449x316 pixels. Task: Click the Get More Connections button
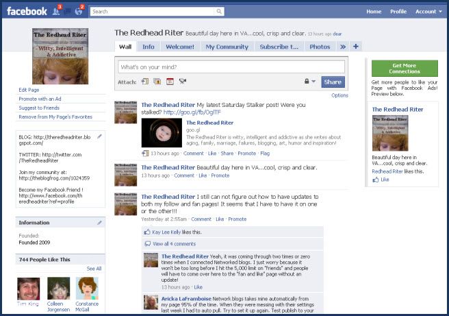pyautogui.click(x=405, y=68)
